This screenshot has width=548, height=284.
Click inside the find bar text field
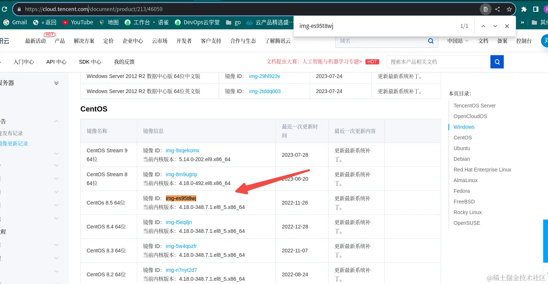376,26
